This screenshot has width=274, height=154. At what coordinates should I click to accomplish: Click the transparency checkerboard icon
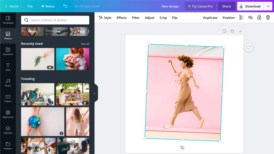pyautogui.click(x=242, y=18)
